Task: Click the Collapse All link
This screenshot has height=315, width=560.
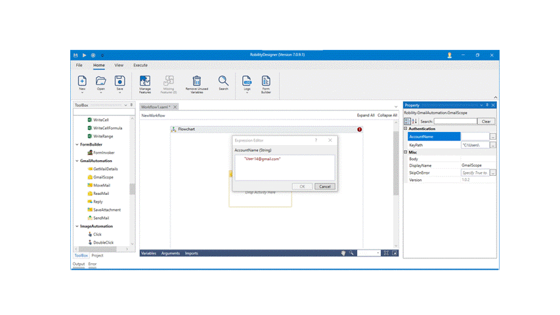Action: 387,115
